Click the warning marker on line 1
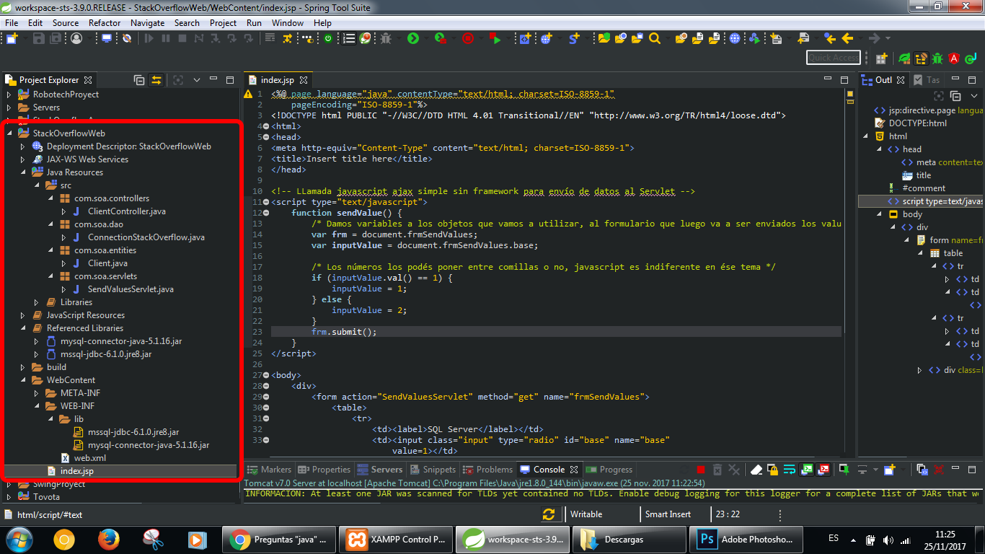This screenshot has height=554, width=985. tap(248, 94)
